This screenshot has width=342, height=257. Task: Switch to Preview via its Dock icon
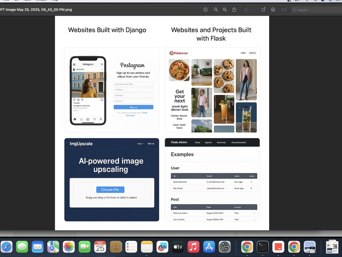[x=310, y=247]
